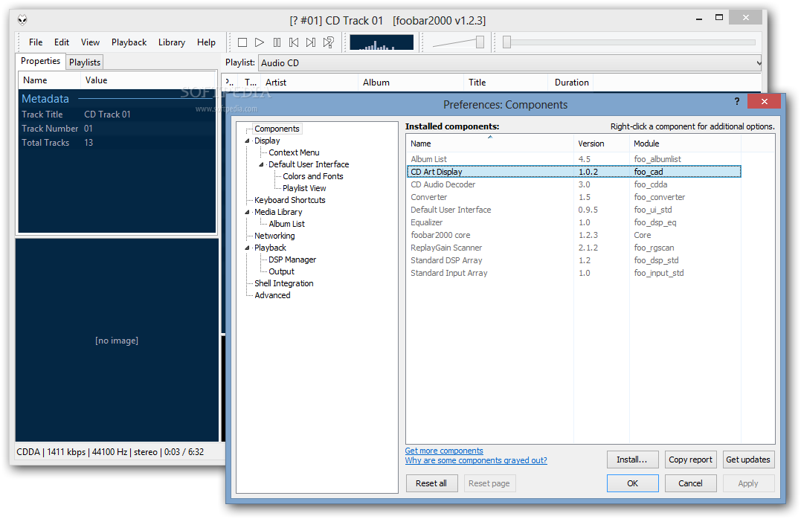Select the ReplayGain Scanner component
This screenshot has height=519, width=801.
click(x=573, y=248)
